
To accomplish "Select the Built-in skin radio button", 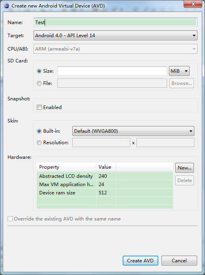I will (x=39, y=131).
